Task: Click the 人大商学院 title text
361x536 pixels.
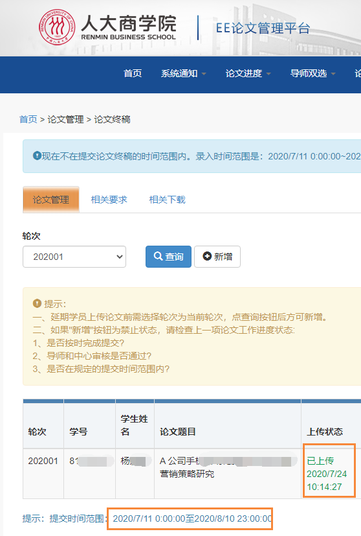Action: 129,23
